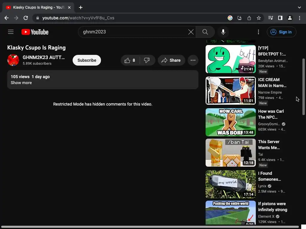This screenshot has width=306, height=229.
Task: Click the Google G icon in address bar
Action: point(230,18)
